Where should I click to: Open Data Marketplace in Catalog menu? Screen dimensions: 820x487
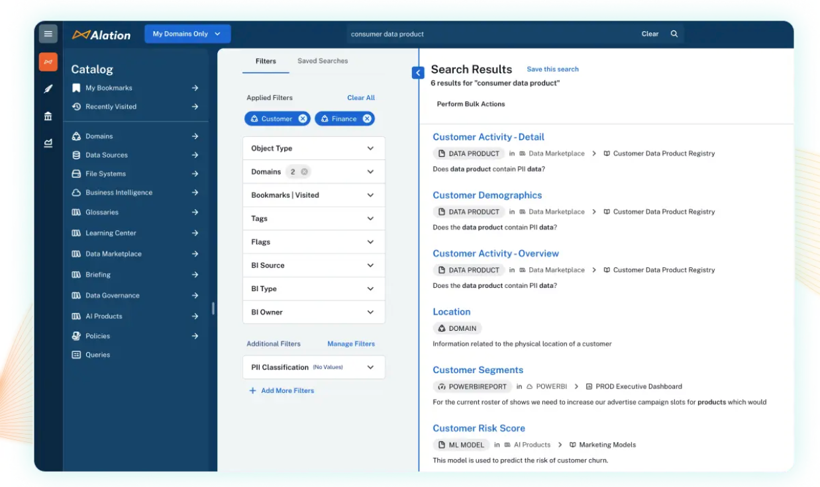point(113,254)
